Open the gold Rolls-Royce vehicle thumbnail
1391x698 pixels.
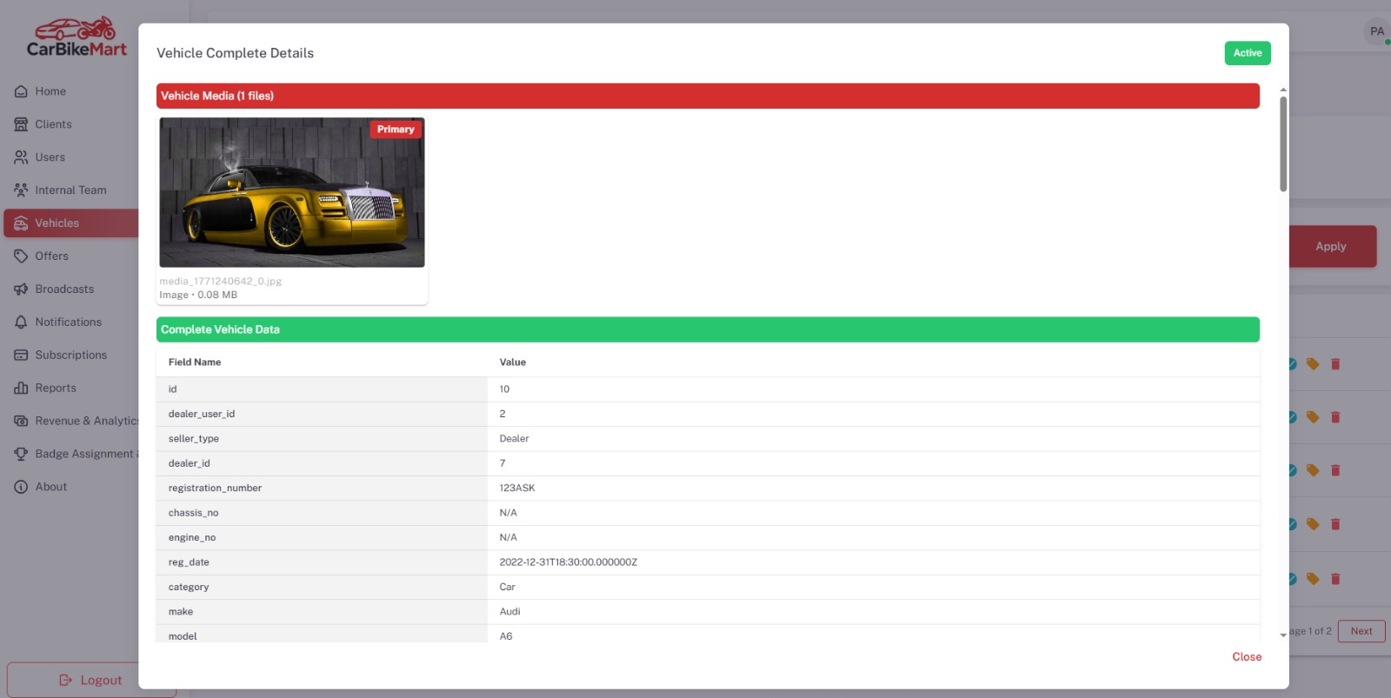[292, 192]
